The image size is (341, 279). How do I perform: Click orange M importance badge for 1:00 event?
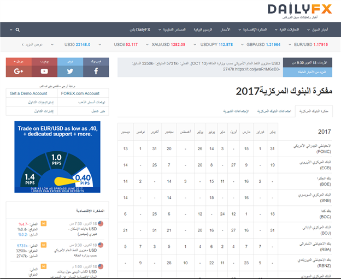(x=44, y=266)
